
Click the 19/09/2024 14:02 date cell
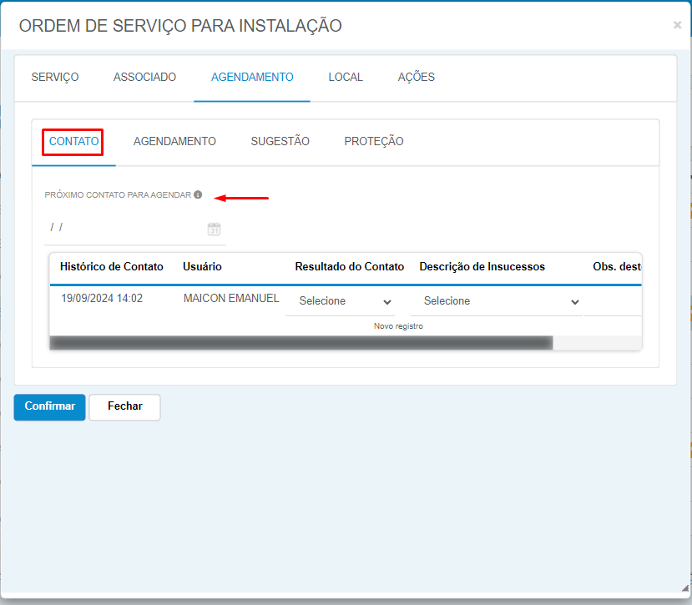coord(102,298)
